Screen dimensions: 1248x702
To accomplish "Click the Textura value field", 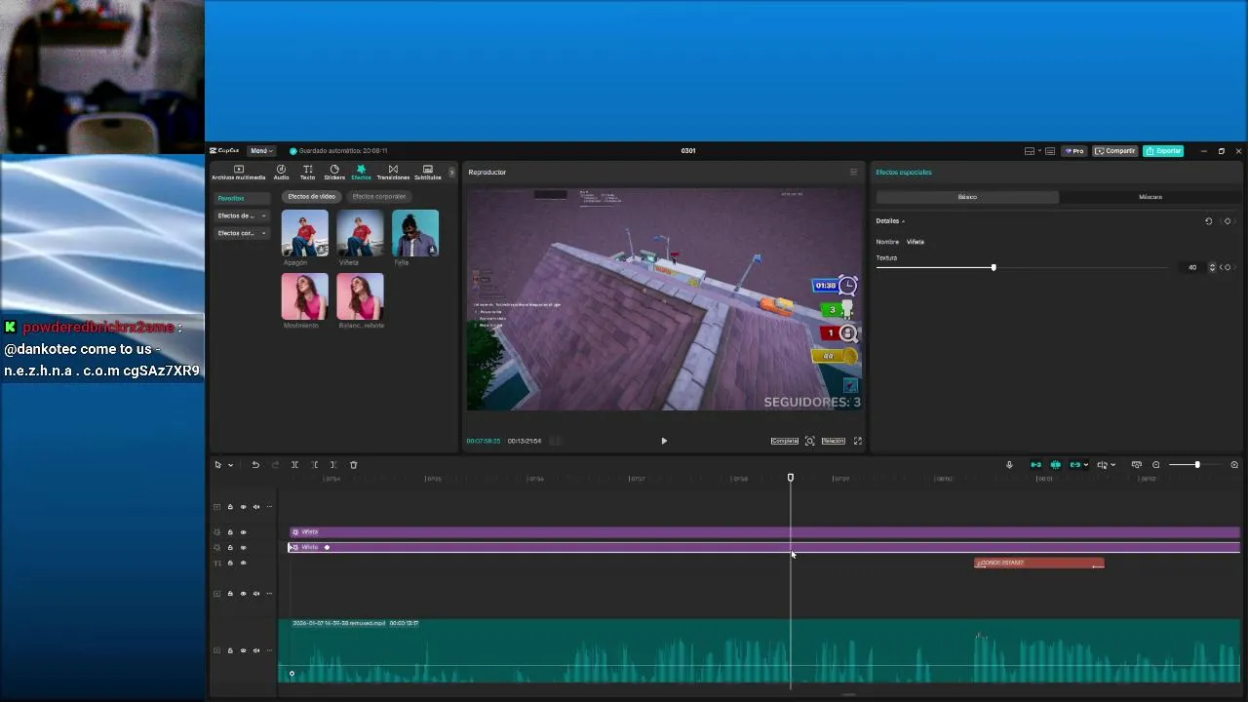I will 1191,267.
